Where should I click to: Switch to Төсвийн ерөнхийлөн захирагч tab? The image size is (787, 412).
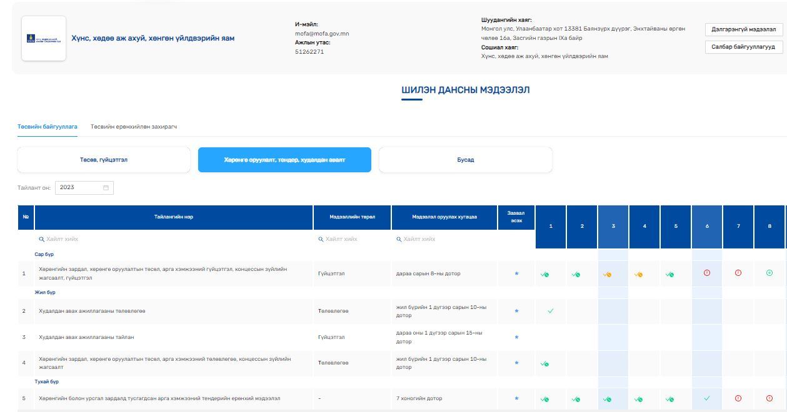[x=134, y=127]
